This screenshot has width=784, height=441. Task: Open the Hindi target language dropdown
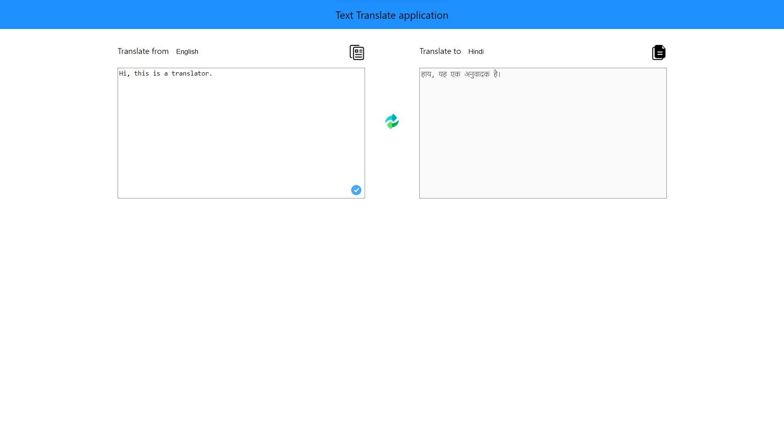point(476,51)
